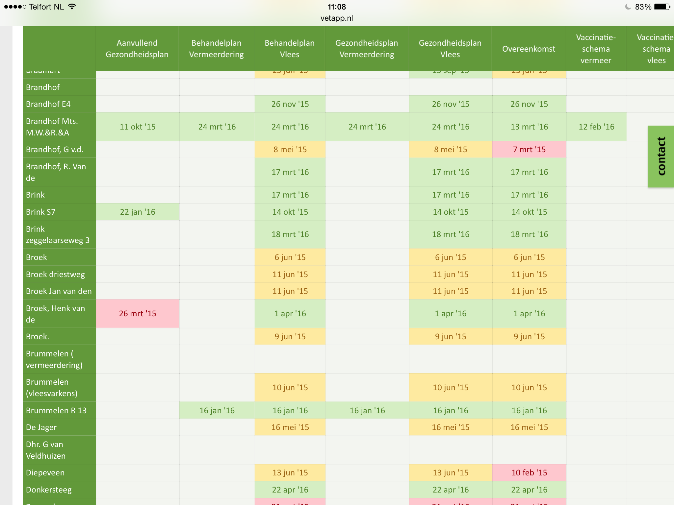Tap the vetapp.nl address bar
674x505 pixels.
tap(337, 18)
